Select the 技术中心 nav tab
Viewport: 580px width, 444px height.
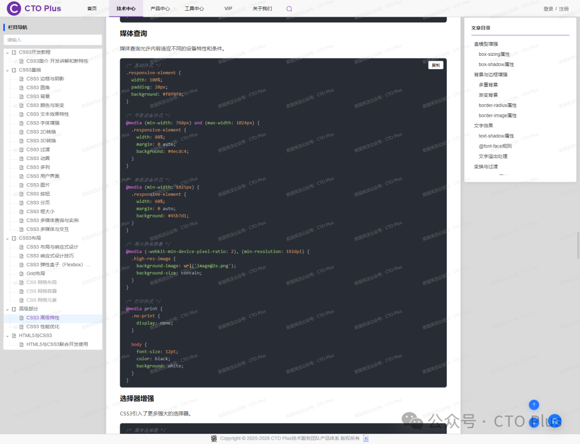(126, 9)
